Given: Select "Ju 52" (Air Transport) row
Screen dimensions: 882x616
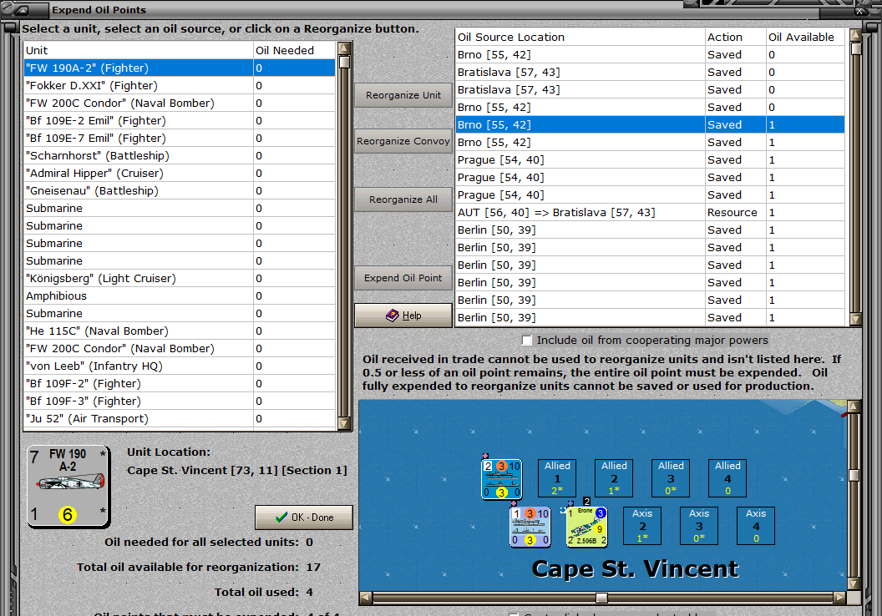Looking at the screenshot, I should [180, 419].
